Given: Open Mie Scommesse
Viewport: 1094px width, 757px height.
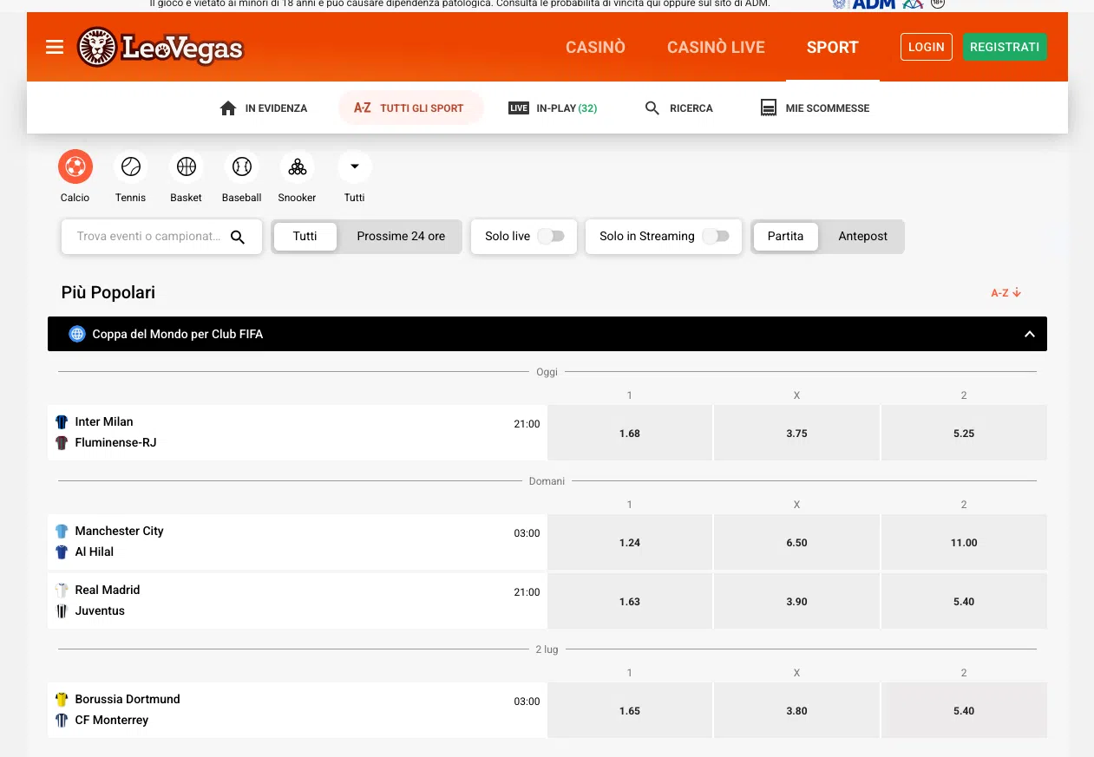Looking at the screenshot, I should 815,108.
